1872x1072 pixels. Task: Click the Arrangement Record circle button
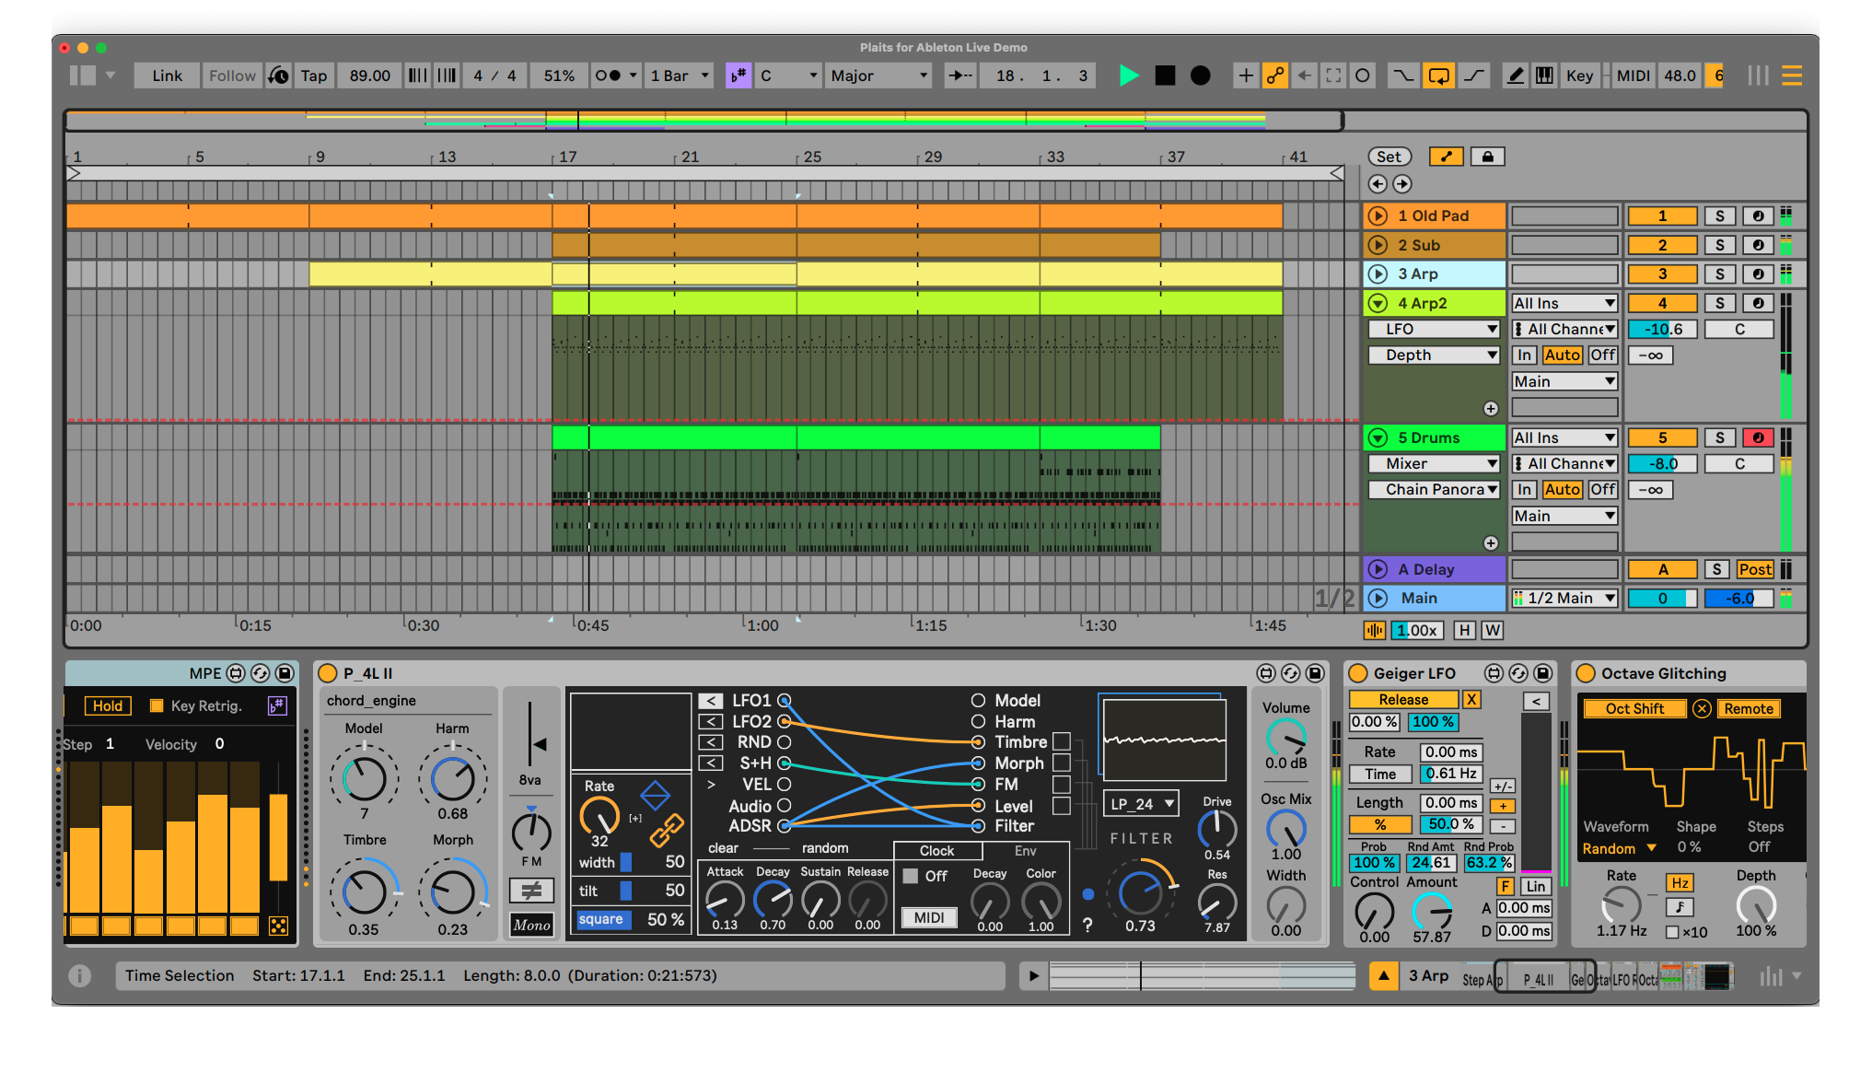[x=1200, y=76]
